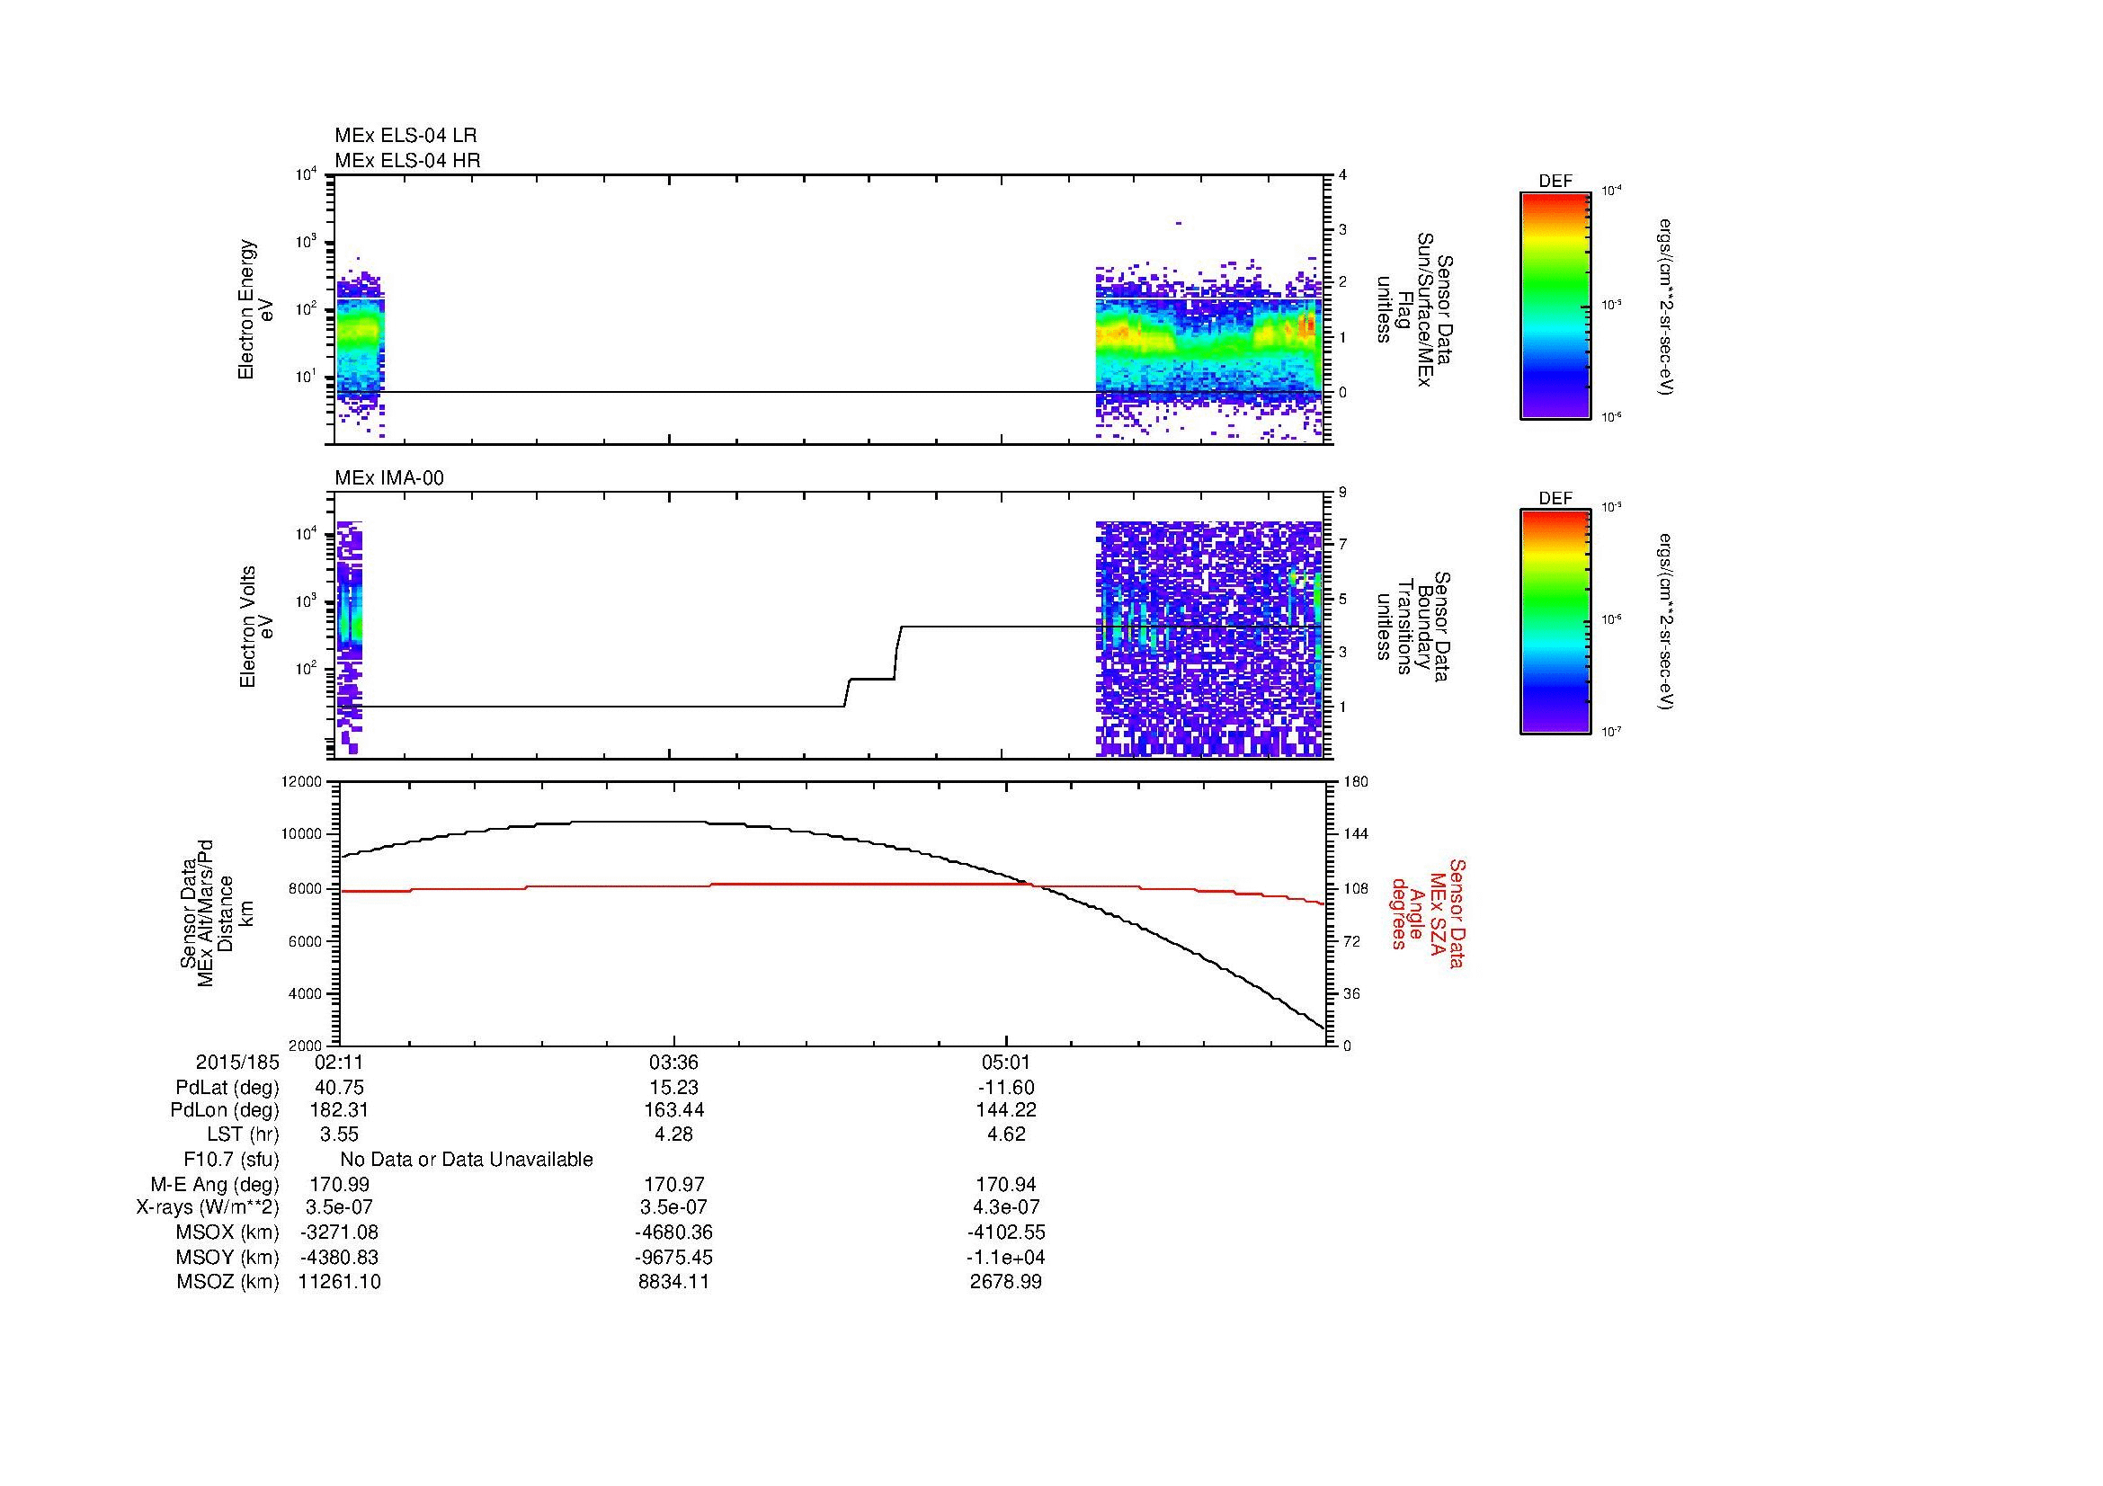
Task: Click the '180' SZA axis tick
Action: pyautogui.click(x=1355, y=782)
